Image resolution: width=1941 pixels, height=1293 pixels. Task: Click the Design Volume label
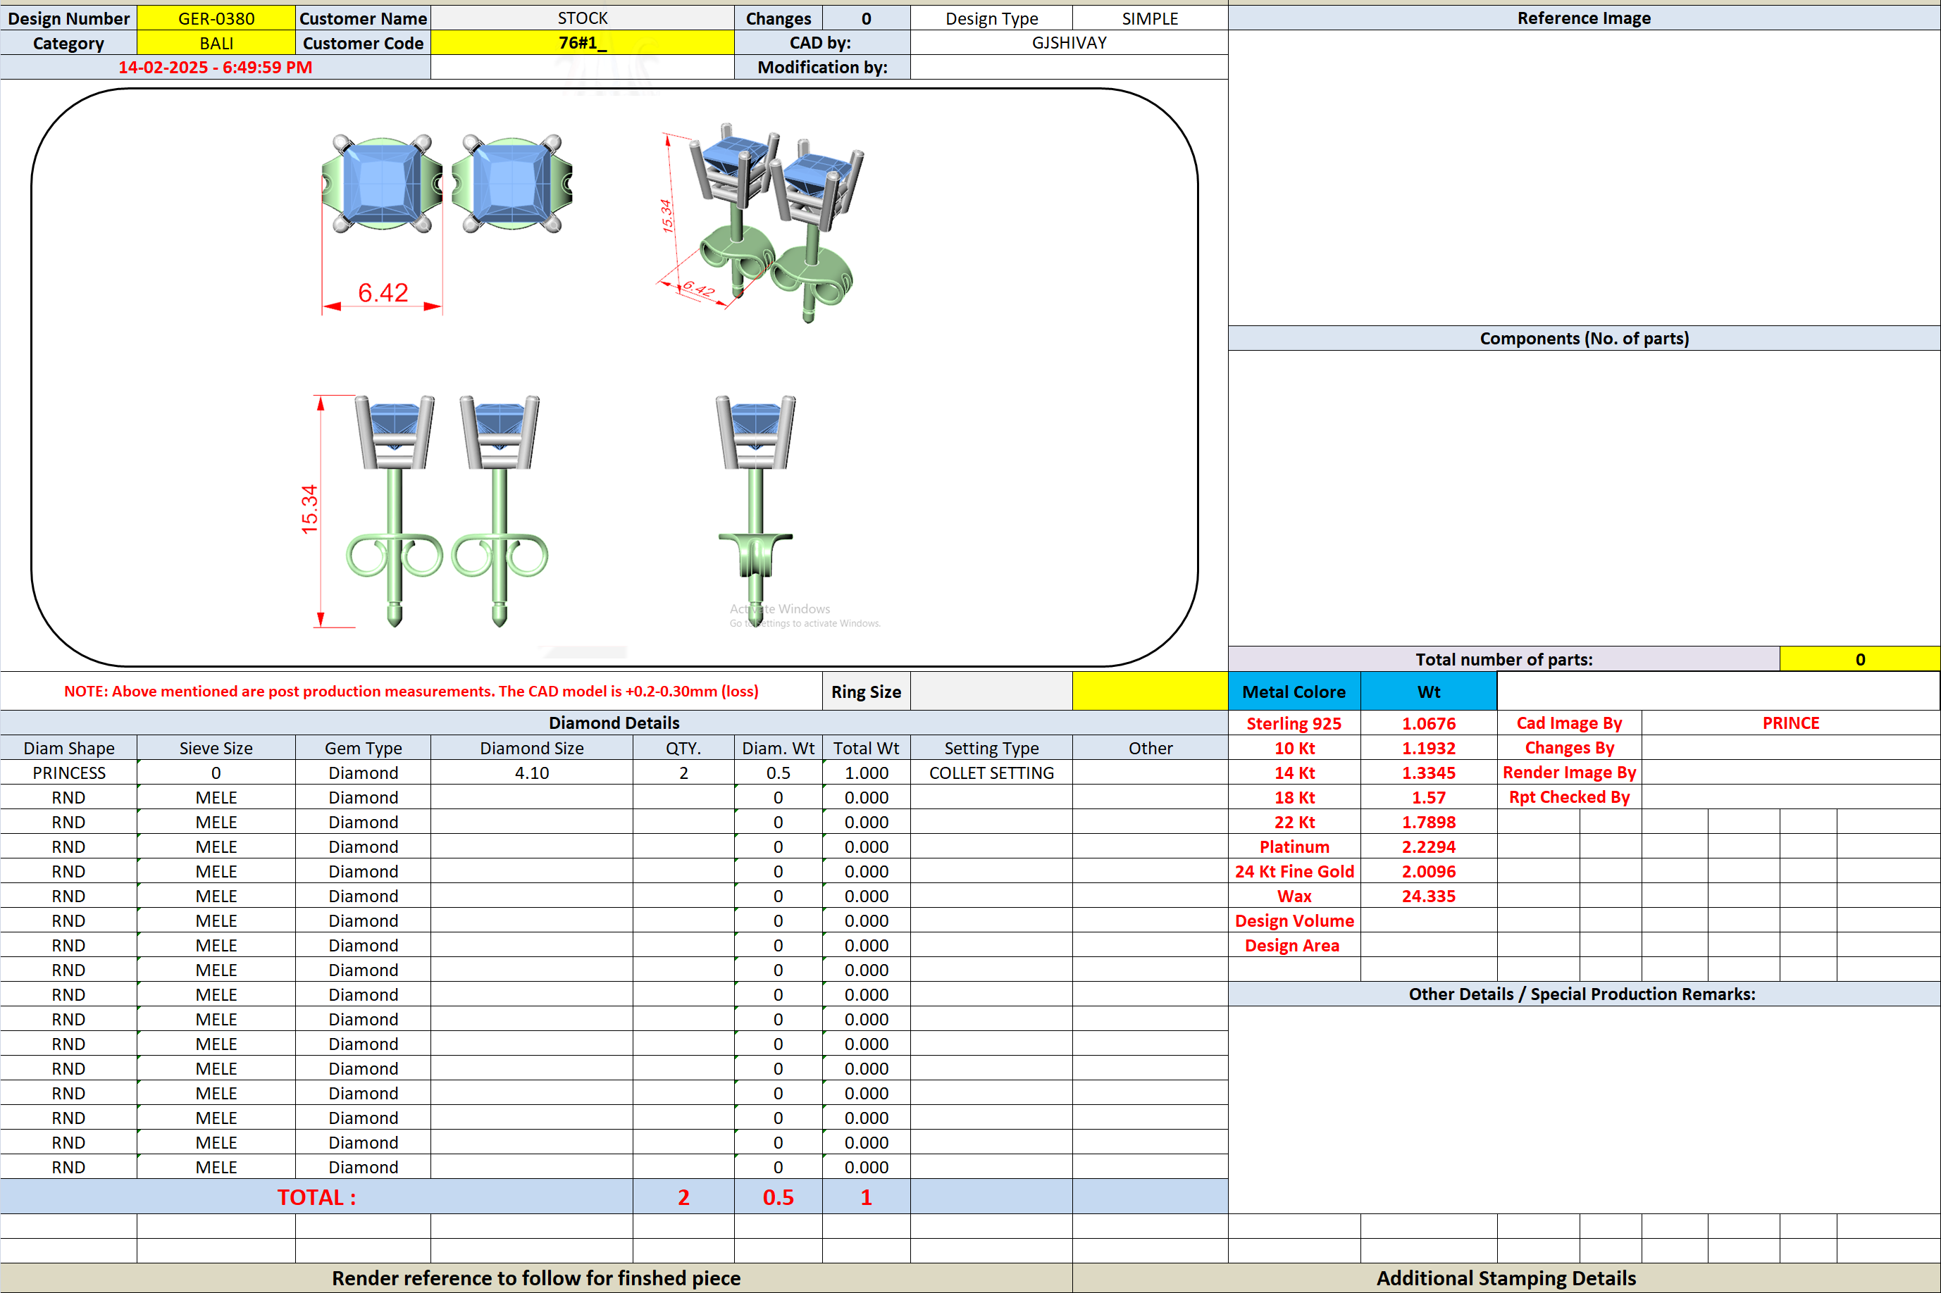(1294, 921)
